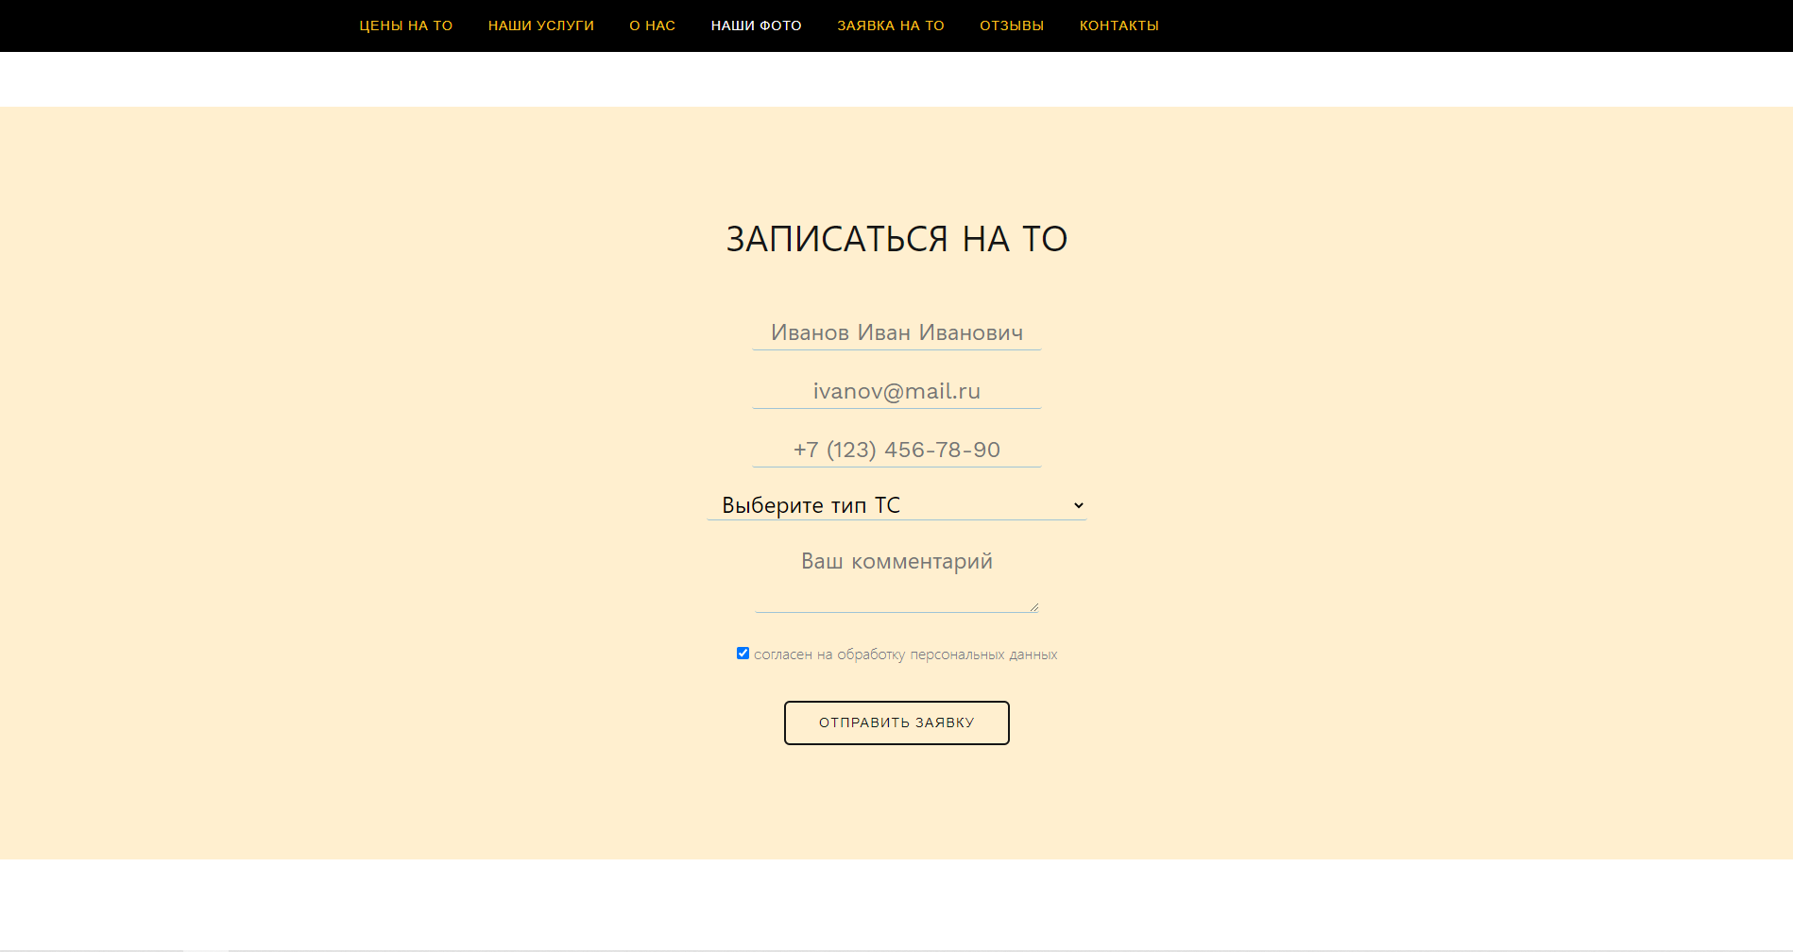The image size is (1793, 952).
Task: Expand the Выберите тип ТС dropdown
Action: (896, 505)
